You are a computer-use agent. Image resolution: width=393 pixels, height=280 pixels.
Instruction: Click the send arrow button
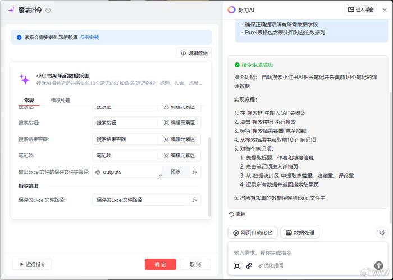click(x=379, y=265)
